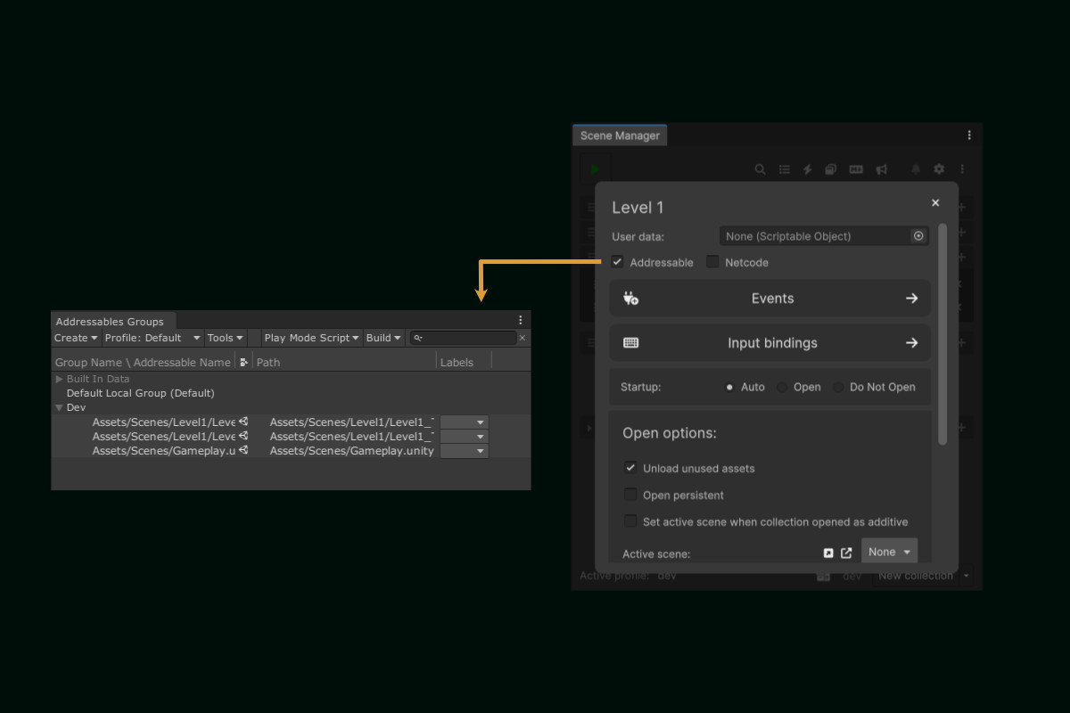Collapse the Dev group

point(60,407)
